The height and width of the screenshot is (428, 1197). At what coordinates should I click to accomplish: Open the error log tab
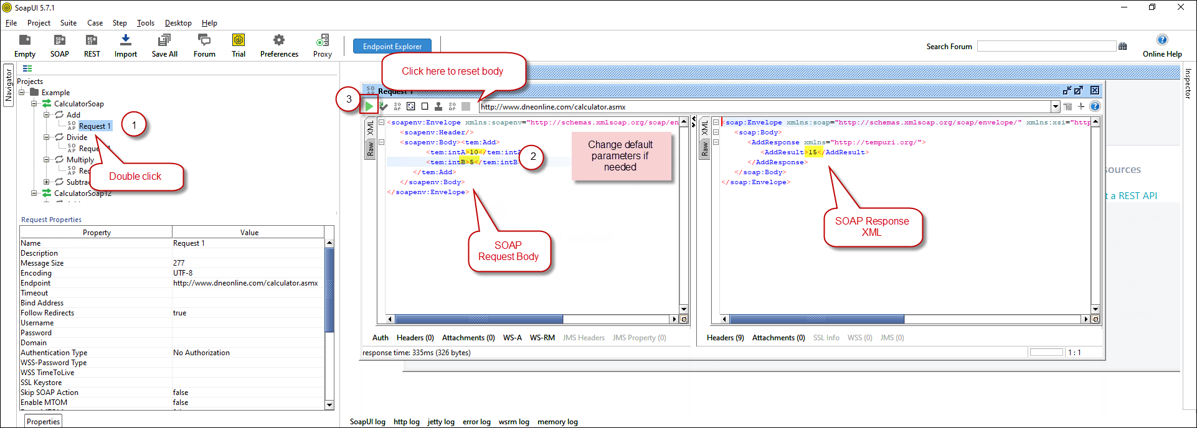tap(476, 422)
